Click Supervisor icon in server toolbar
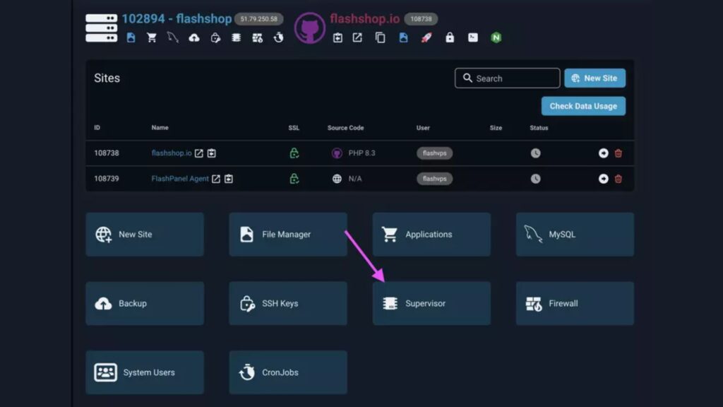Image resolution: width=723 pixels, height=407 pixels. point(236,37)
